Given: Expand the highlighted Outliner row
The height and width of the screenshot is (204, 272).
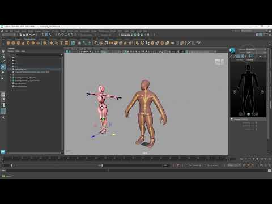Looking at the screenshot, I should click(11, 69).
